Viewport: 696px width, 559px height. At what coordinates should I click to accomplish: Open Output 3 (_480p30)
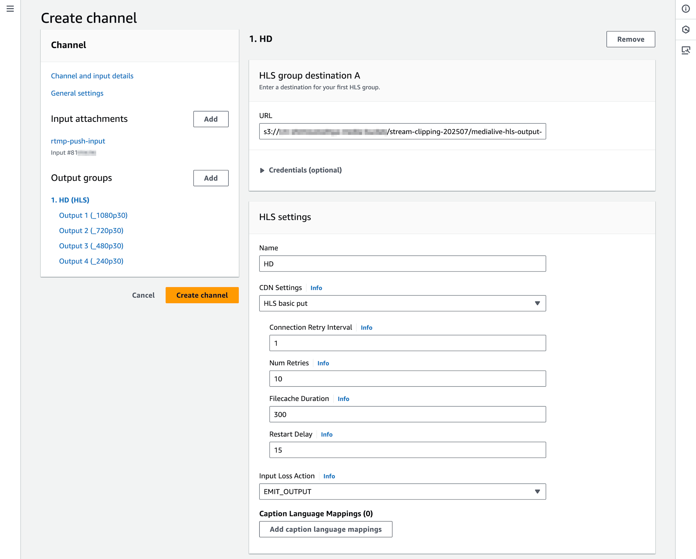91,246
